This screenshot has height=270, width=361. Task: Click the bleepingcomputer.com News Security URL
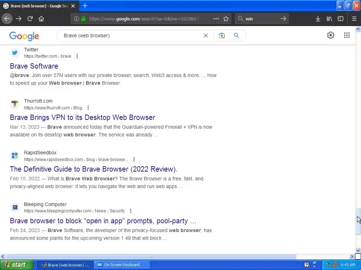coord(74,211)
